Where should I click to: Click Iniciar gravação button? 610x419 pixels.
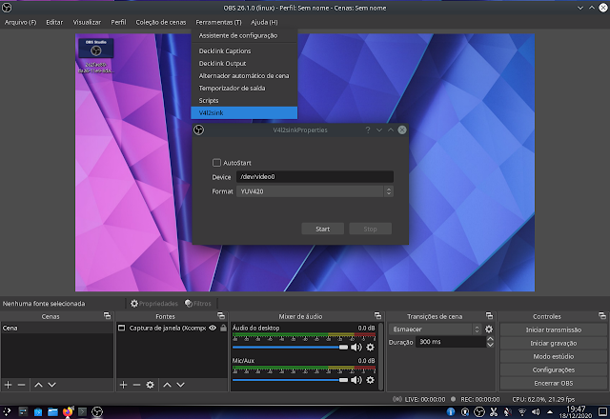[553, 343]
